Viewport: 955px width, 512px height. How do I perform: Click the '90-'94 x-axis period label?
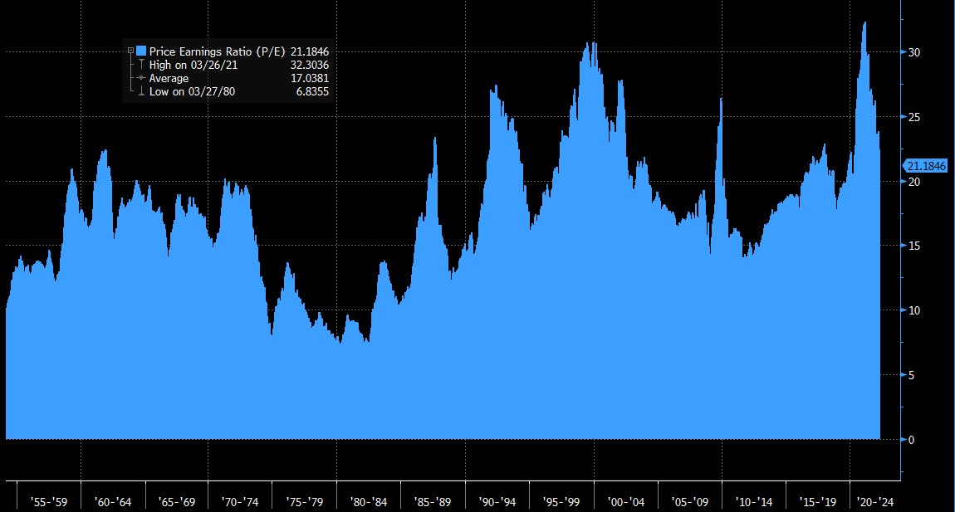pyautogui.click(x=497, y=502)
